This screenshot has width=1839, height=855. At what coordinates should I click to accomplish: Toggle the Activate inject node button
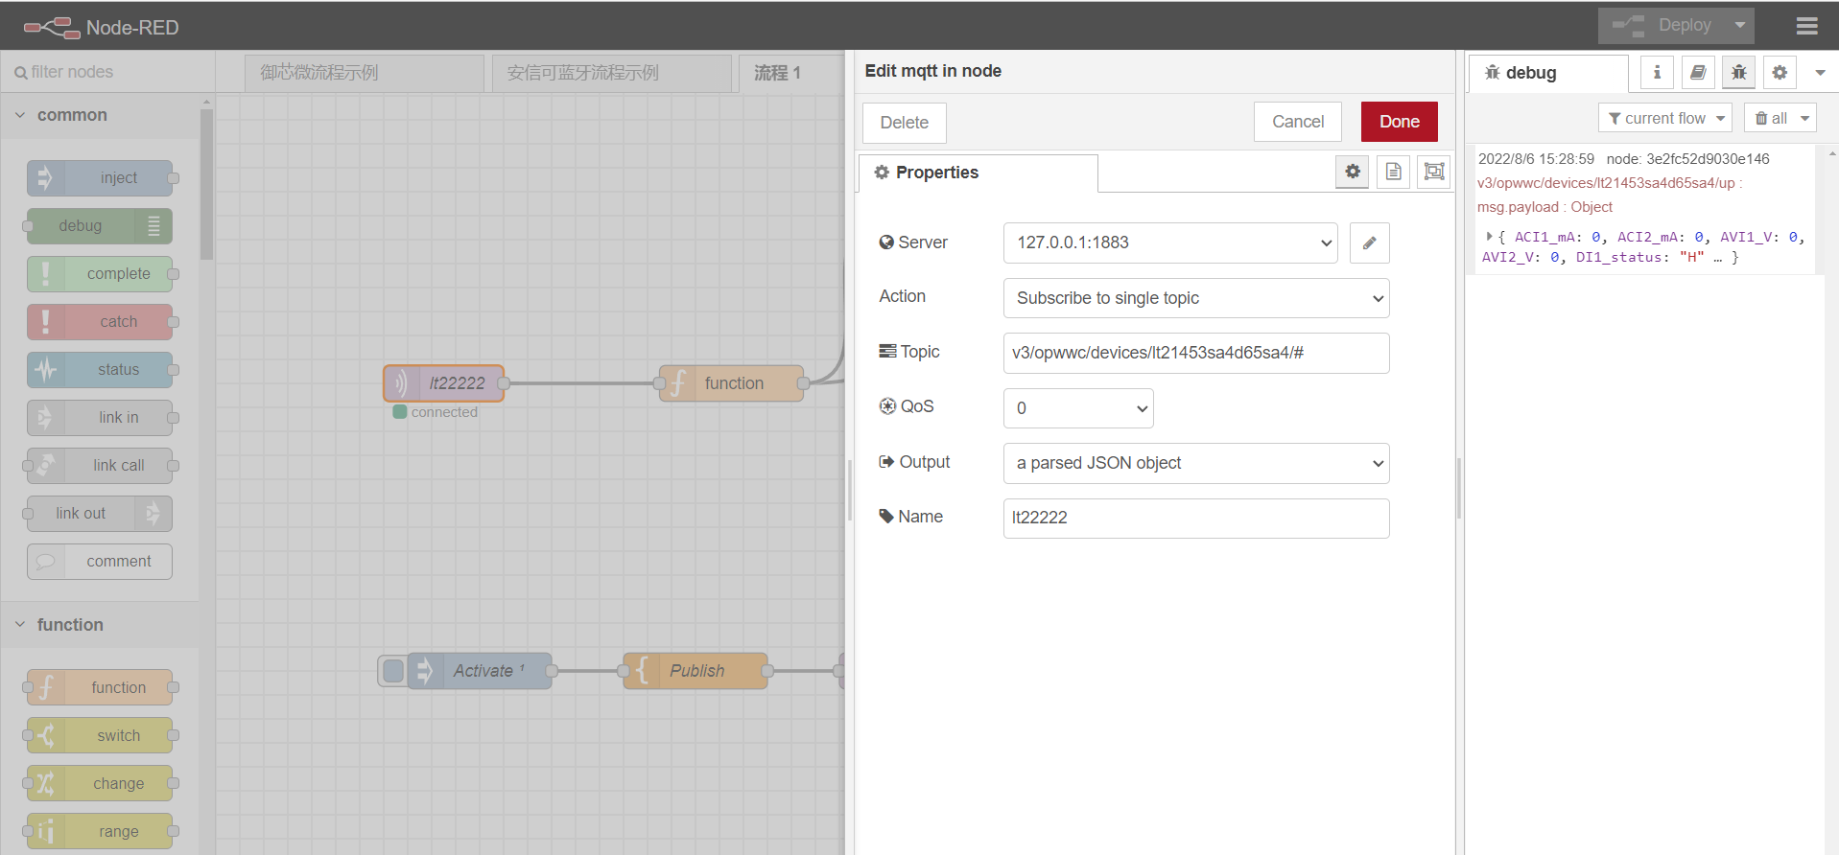click(393, 671)
